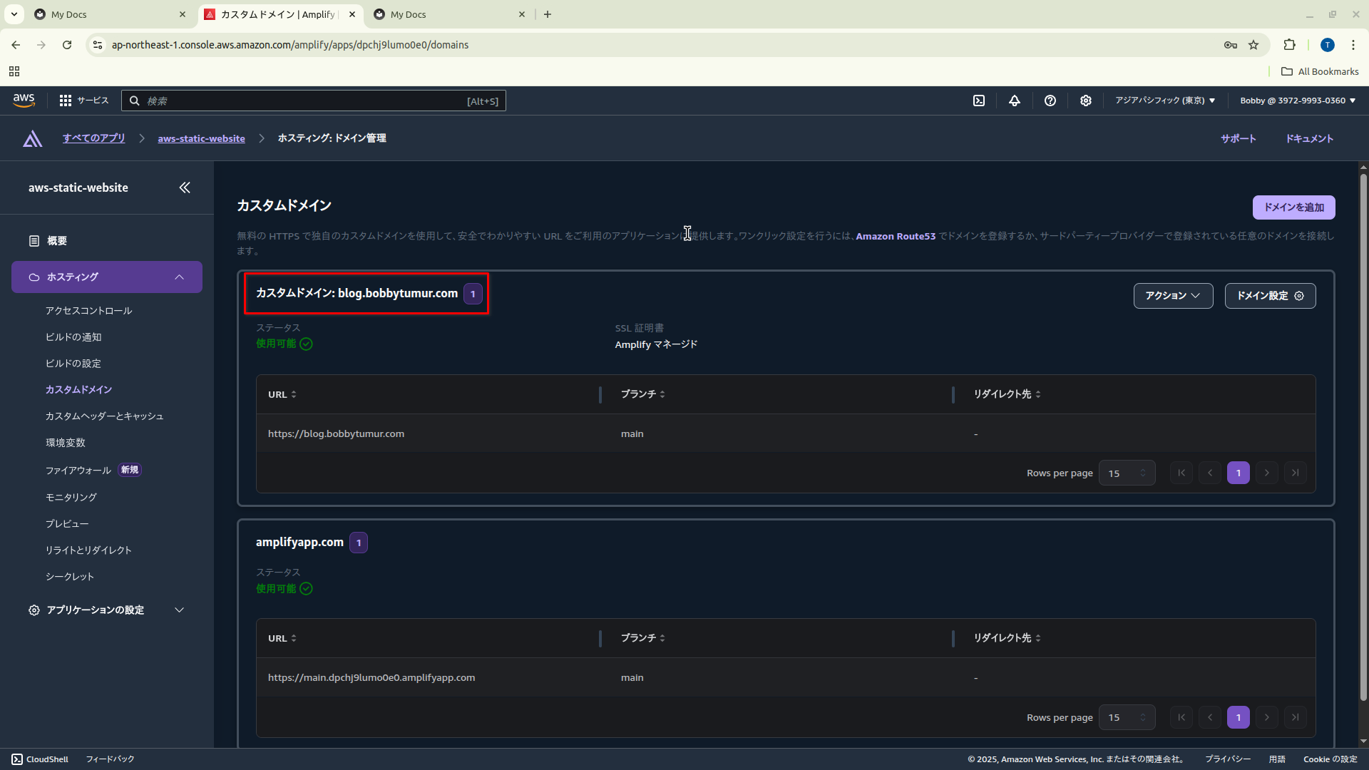Click the ドメインを追加 button

point(1293,207)
